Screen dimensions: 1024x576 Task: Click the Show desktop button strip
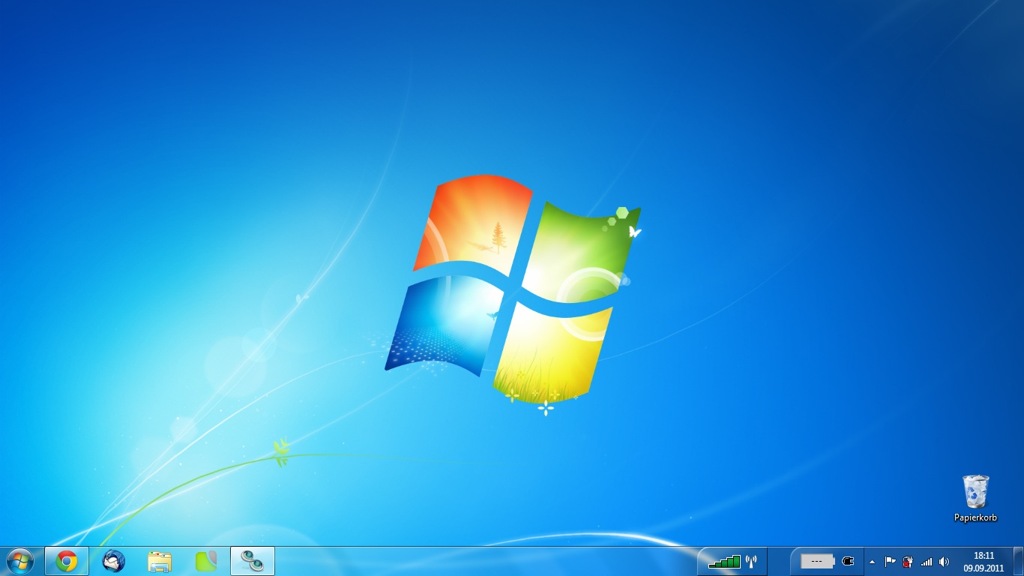tap(1019, 561)
